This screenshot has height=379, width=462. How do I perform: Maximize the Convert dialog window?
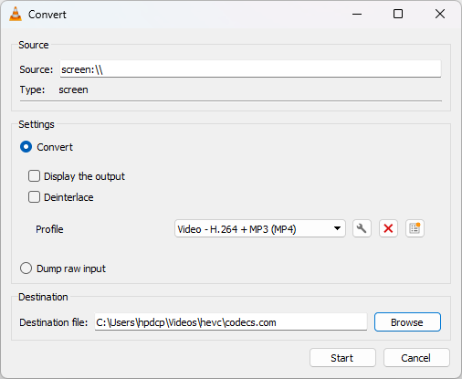point(398,14)
